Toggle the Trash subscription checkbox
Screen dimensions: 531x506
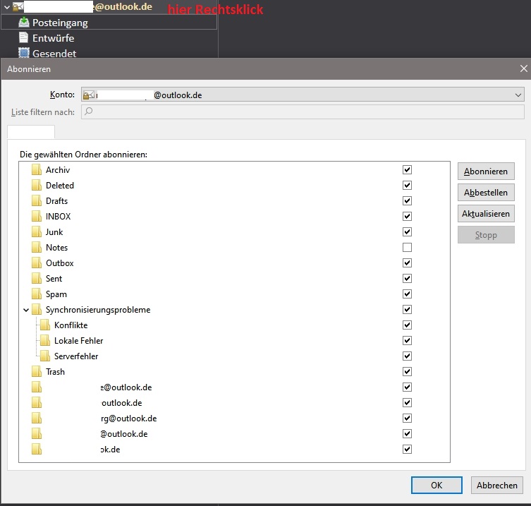click(407, 372)
